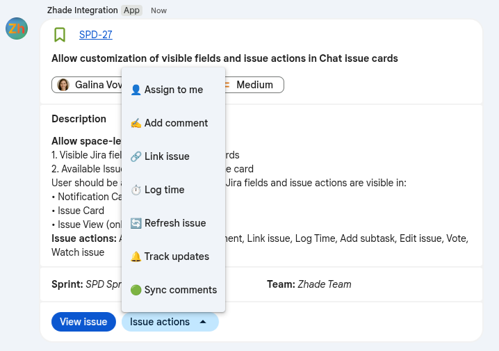Click the Log time stopwatch icon
Viewport: 499px width, 351px height.
(136, 190)
